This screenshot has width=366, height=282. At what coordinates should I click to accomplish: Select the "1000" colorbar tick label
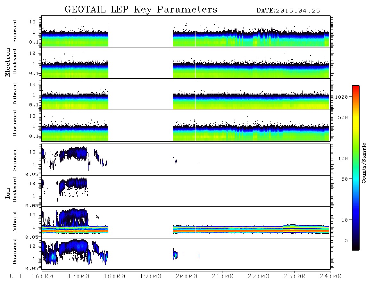click(341, 97)
